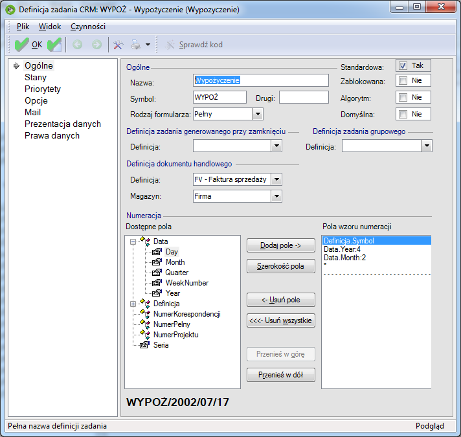This screenshot has width=461, height=437.
Task: Click the Month field icon
Action: [x=157, y=262]
